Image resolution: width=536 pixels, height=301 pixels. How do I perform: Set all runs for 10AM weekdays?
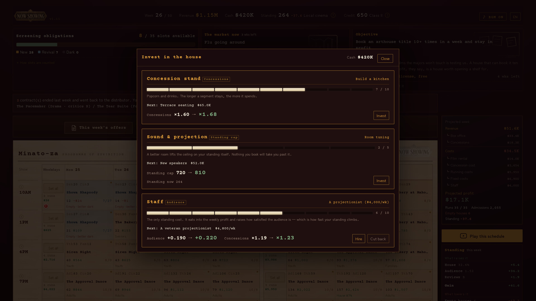tap(53, 188)
